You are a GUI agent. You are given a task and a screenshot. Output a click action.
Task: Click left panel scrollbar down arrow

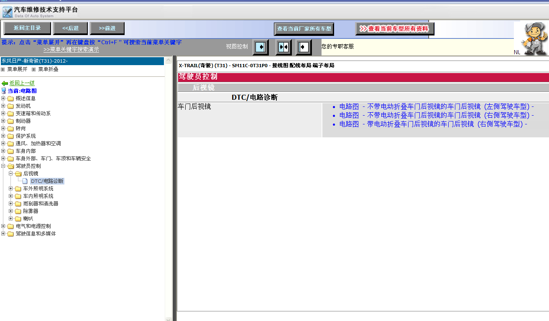click(169, 319)
